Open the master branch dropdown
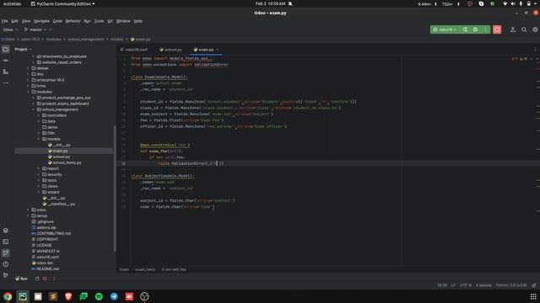The image size is (540, 303). coord(35,29)
